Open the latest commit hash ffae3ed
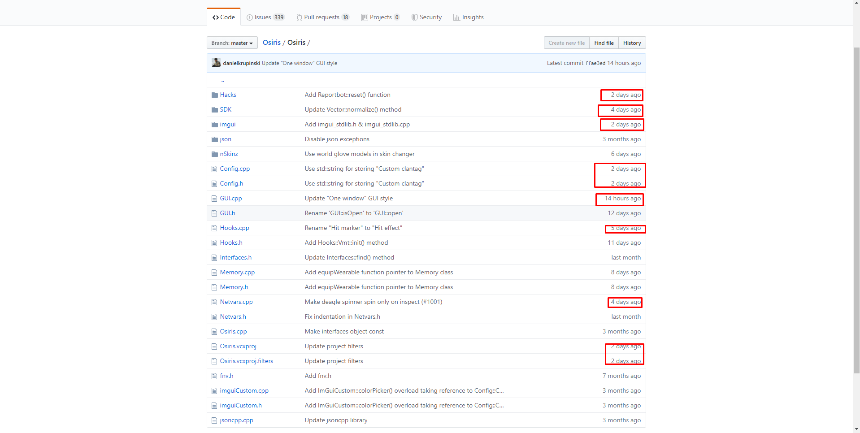This screenshot has width=860, height=433. [595, 63]
